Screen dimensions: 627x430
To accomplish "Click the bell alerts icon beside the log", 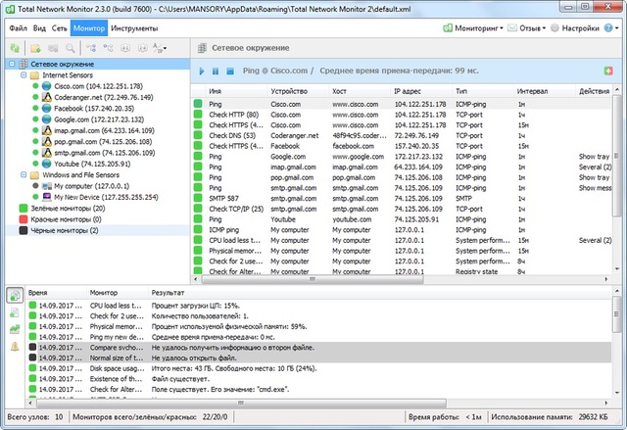I will pyautogui.click(x=15, y=347).
